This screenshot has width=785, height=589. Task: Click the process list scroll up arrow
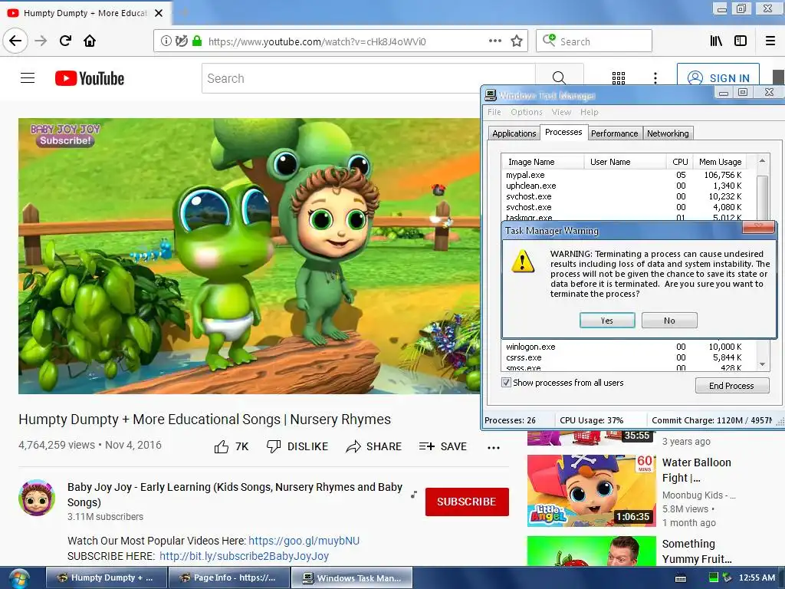tap(762, 161)
